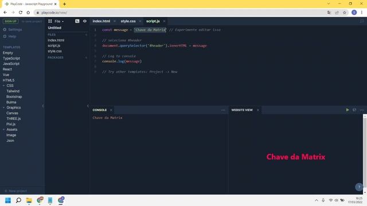Choose the Image asset template
The image size is (367, 206).
pos(11,135)
